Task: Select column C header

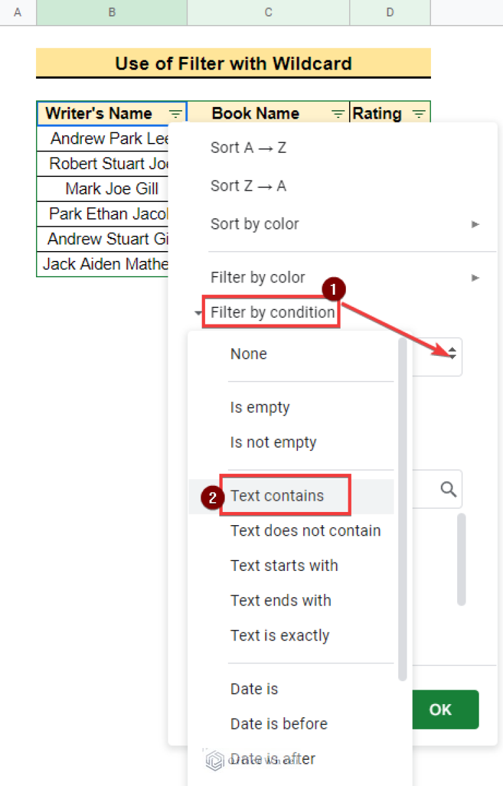Action: point(269,12)
